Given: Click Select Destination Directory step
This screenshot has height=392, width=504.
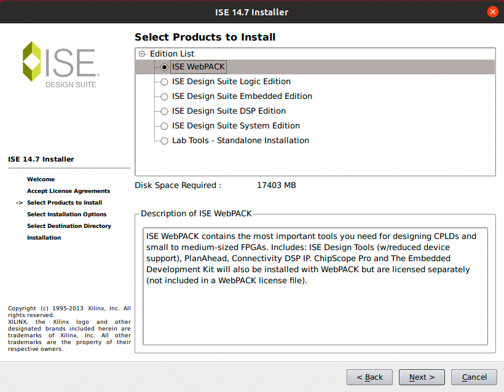Looking at the screenshot, I should click(69, 226).
